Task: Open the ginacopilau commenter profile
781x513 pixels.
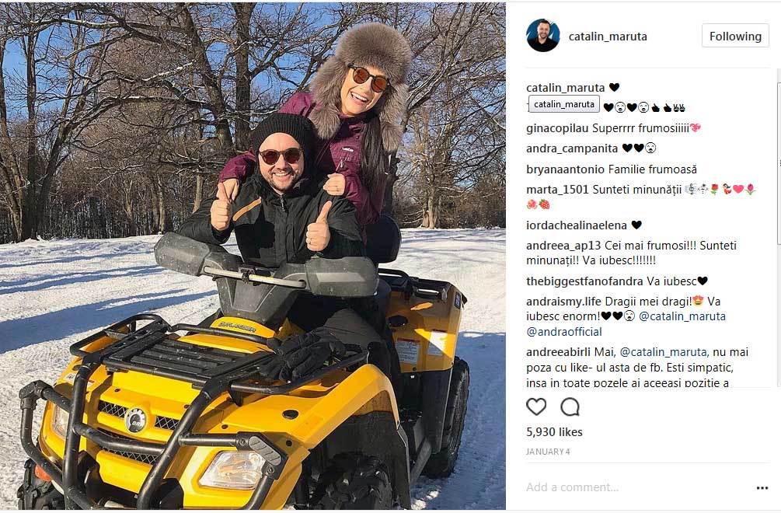Action: pos(557,128)
